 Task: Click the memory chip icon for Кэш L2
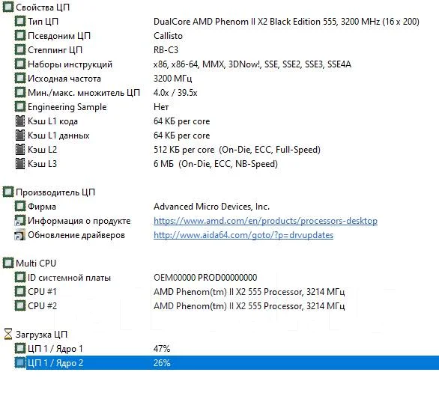point(20,150)
